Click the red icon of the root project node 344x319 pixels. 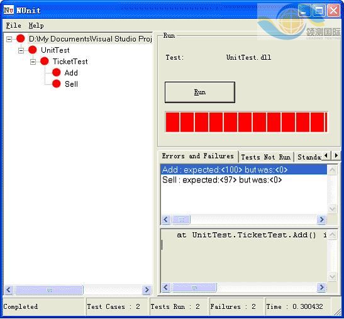tap(21, 38)
